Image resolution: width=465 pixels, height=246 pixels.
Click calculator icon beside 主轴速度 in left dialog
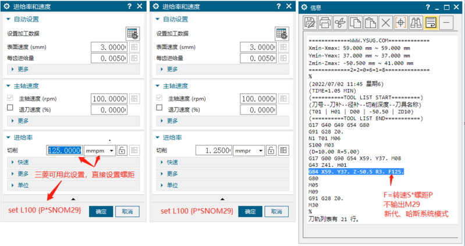pos(134,99)
